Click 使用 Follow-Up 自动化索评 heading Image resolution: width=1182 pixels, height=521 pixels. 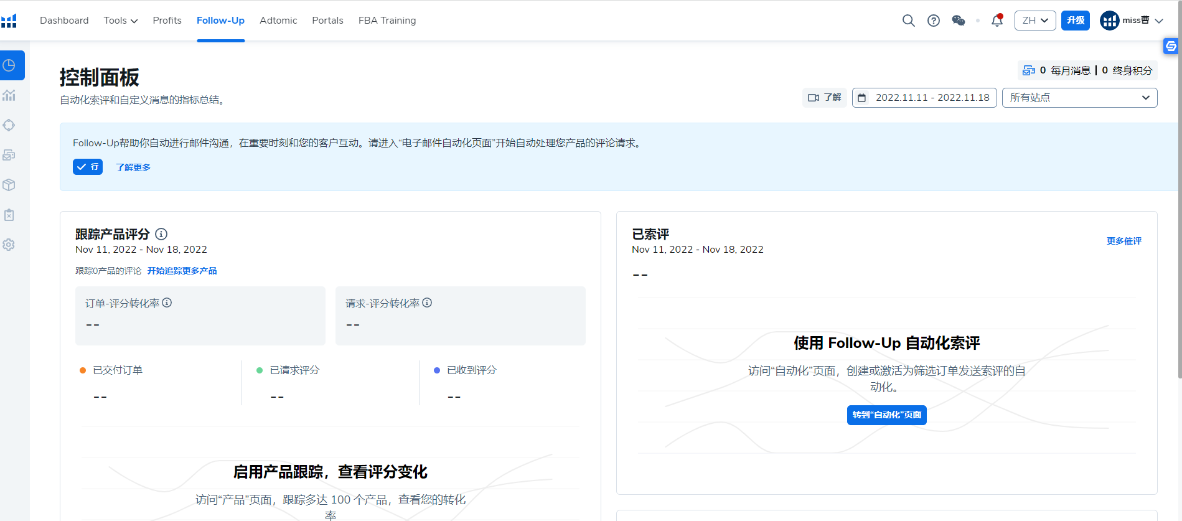tap(886, 343)
